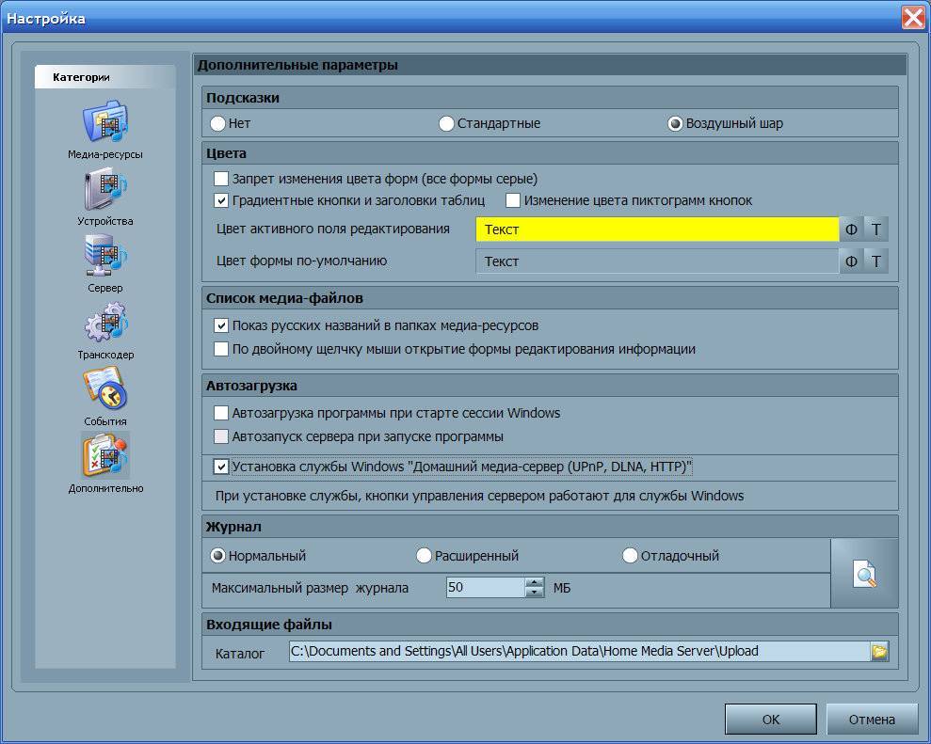The image size is (931, 744).
Task: Enable Запрет изменения цвета форм checkbox
Action: pos(221,179)
